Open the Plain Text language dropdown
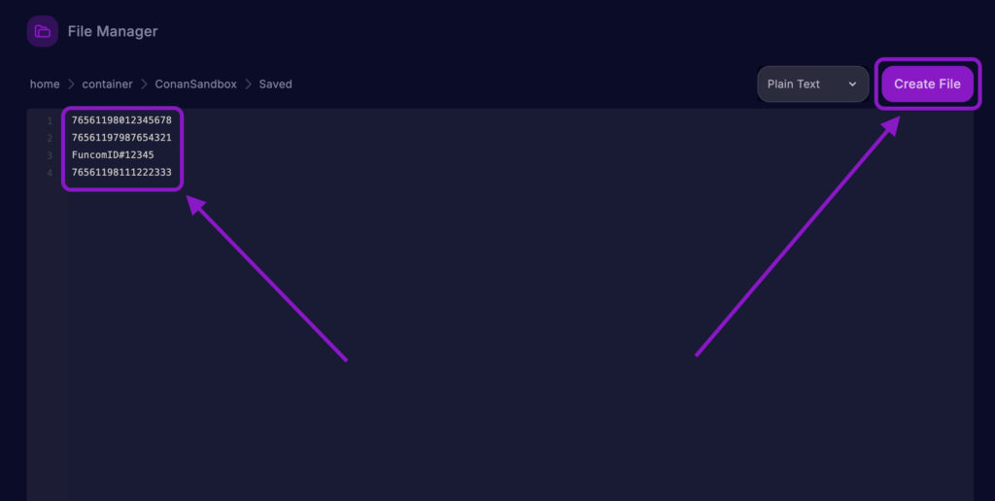Screen dimensions: 995x501 [x=812, y=83]
